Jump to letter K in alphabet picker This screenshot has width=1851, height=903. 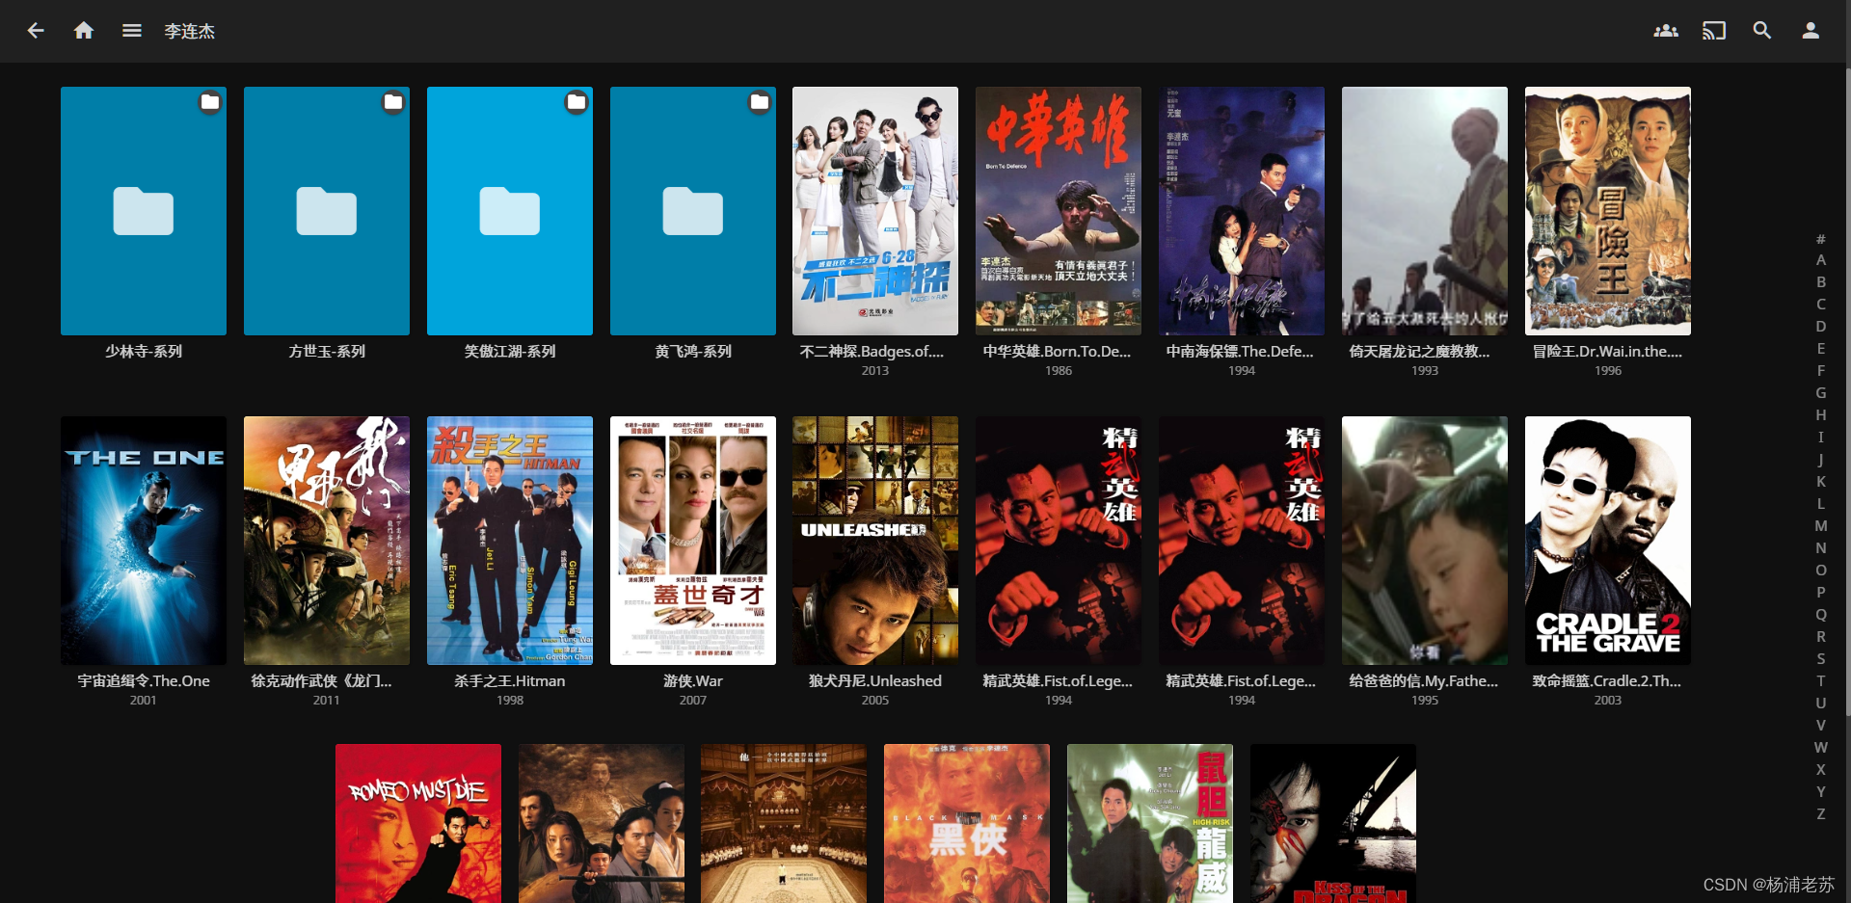coord(1821,482)
